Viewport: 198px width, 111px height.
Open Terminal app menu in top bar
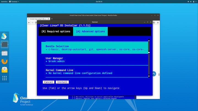[x=14, y=2]
